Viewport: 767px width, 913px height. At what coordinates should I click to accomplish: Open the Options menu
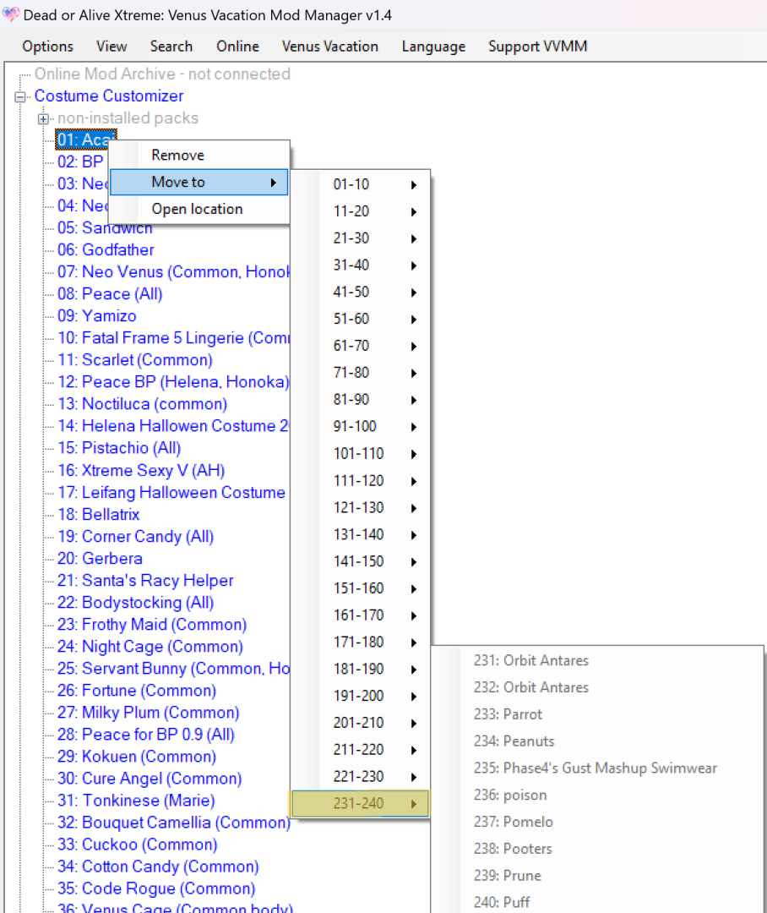coord(47,46)
